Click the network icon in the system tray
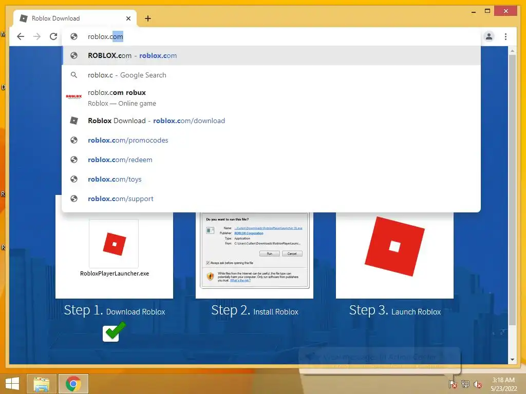Viewport: 526px width, 394px height. point(465,384)
